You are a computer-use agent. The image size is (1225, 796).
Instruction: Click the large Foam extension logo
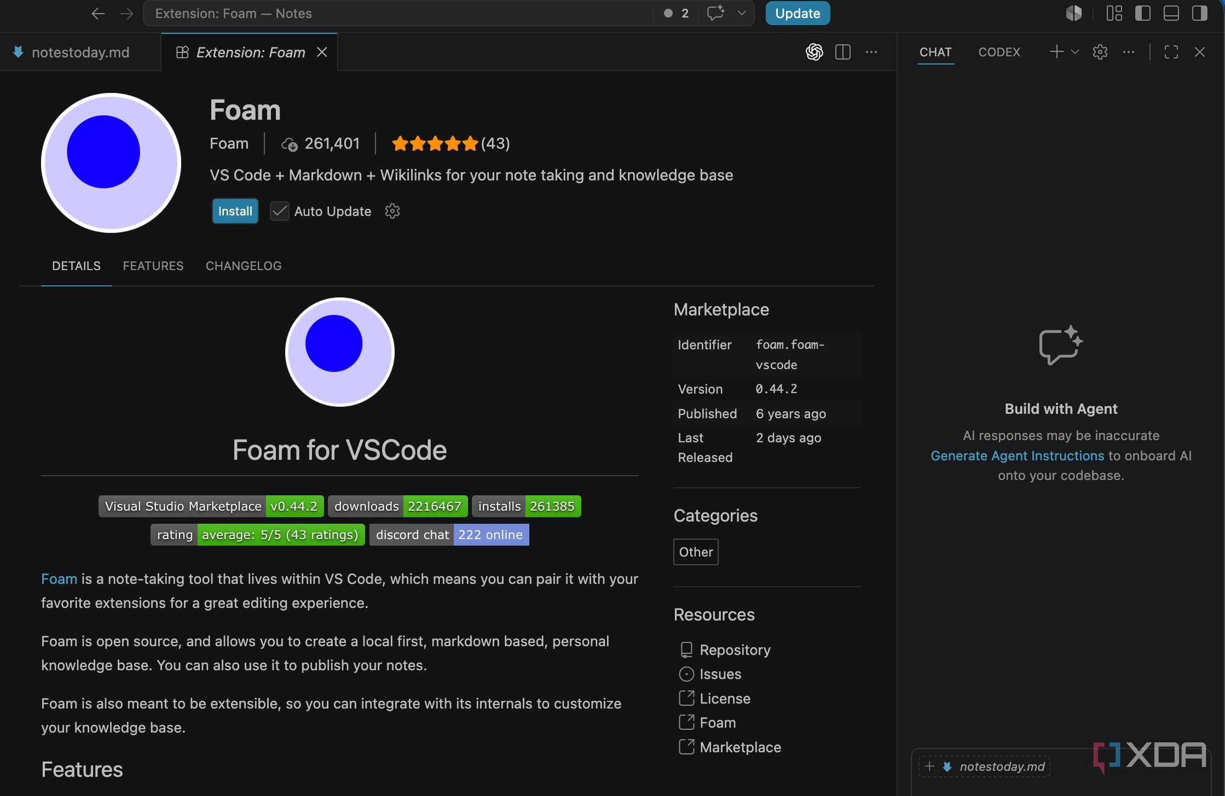pos(111,163)
